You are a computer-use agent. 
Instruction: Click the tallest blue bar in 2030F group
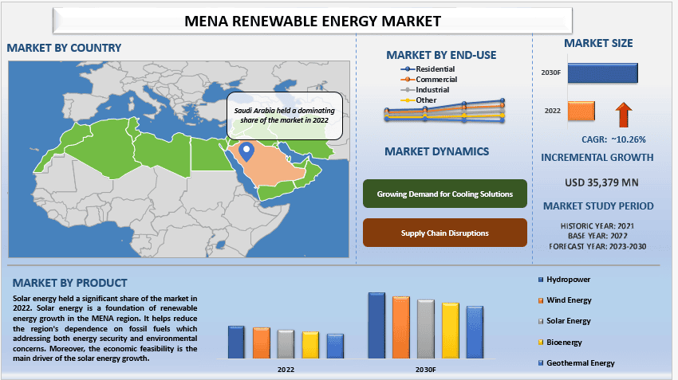(376, 325)
